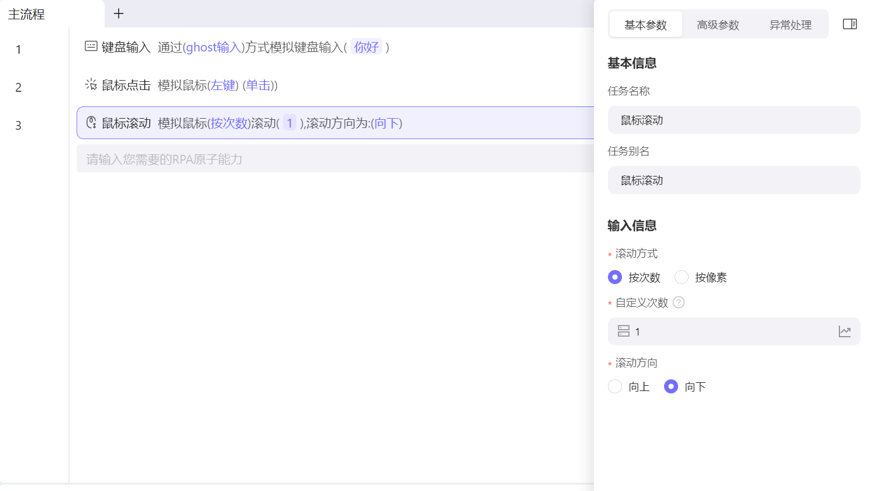Image resolution: width=871 pixels, height=491 pixels.
Task: Click the 左键 parameter link in step 2
Action: tap(223, 85)
